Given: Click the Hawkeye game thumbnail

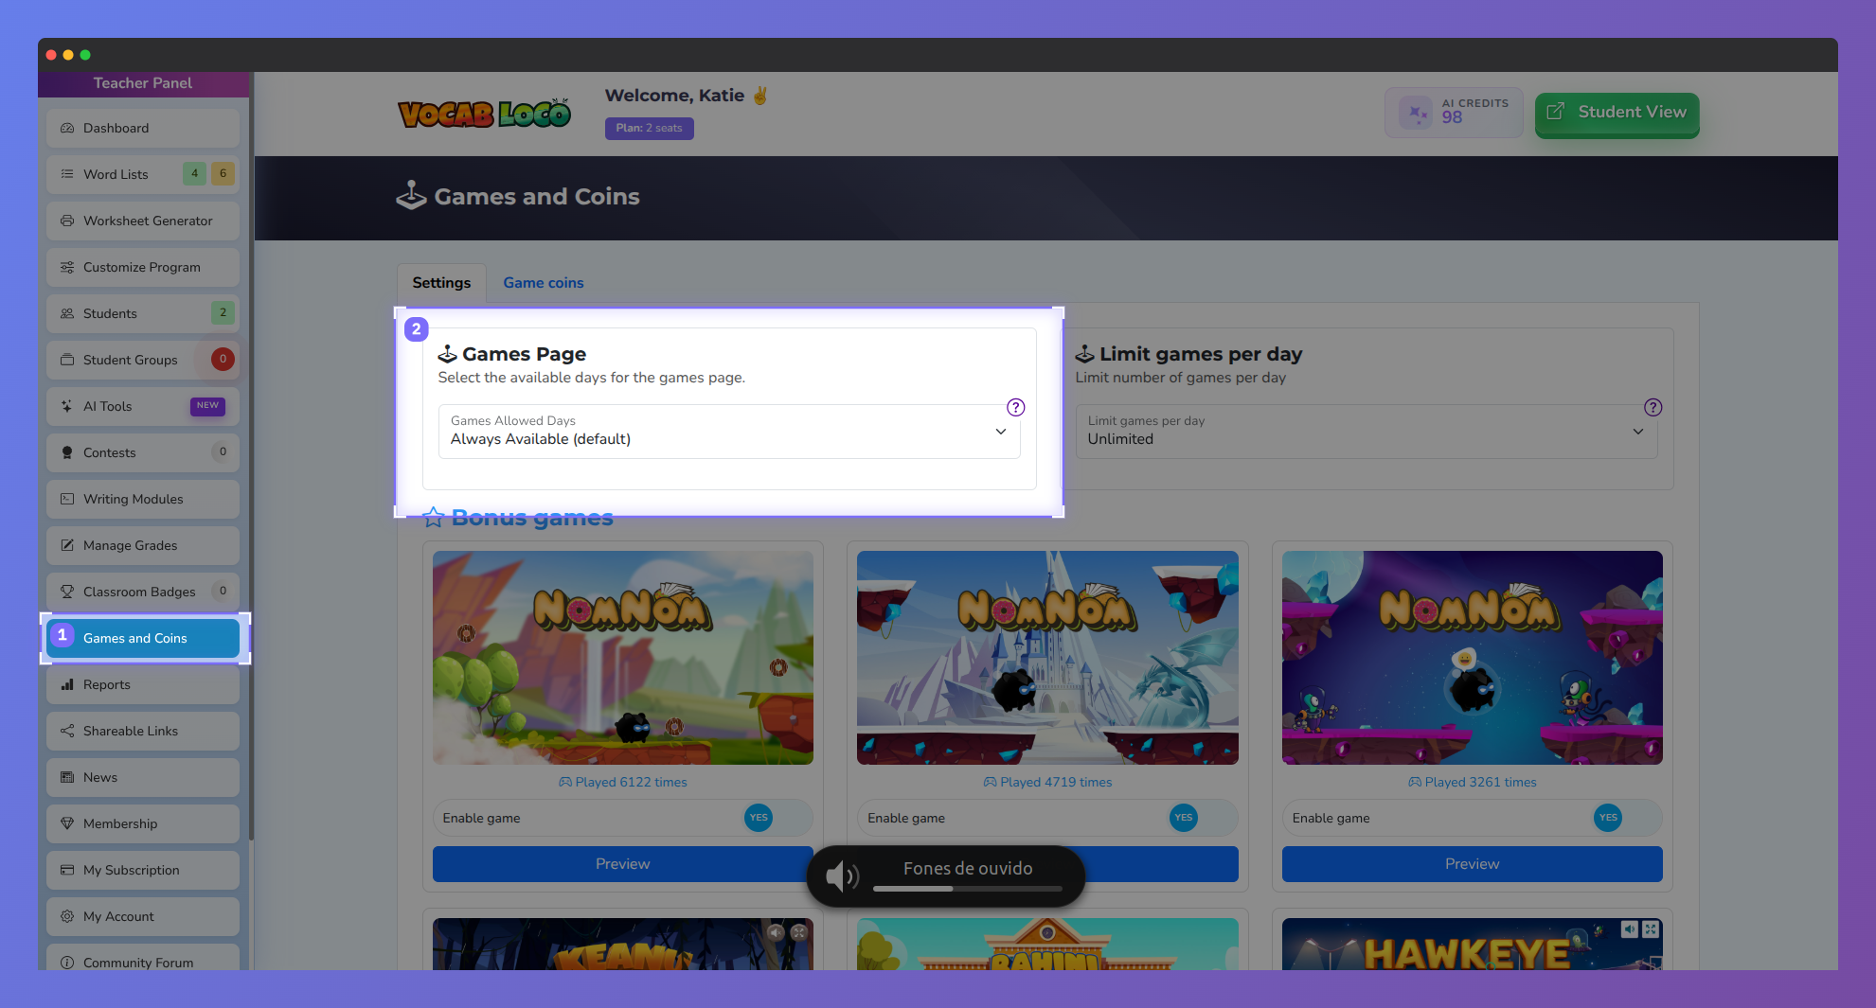Looking at the screenshot, I should pyautogui.click(x=1472, y=944).
